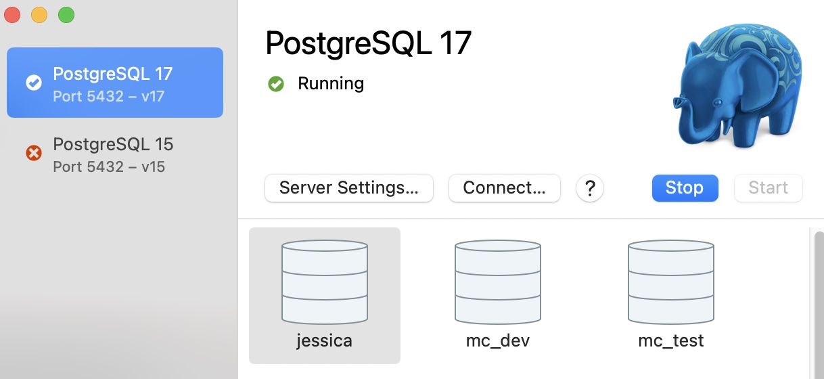Close the window with red button
Screen dimensions: 824x379
13,14
